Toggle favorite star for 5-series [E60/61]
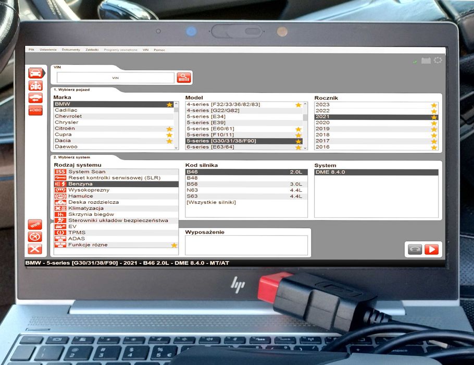474x365 pixels. (298, 129)
